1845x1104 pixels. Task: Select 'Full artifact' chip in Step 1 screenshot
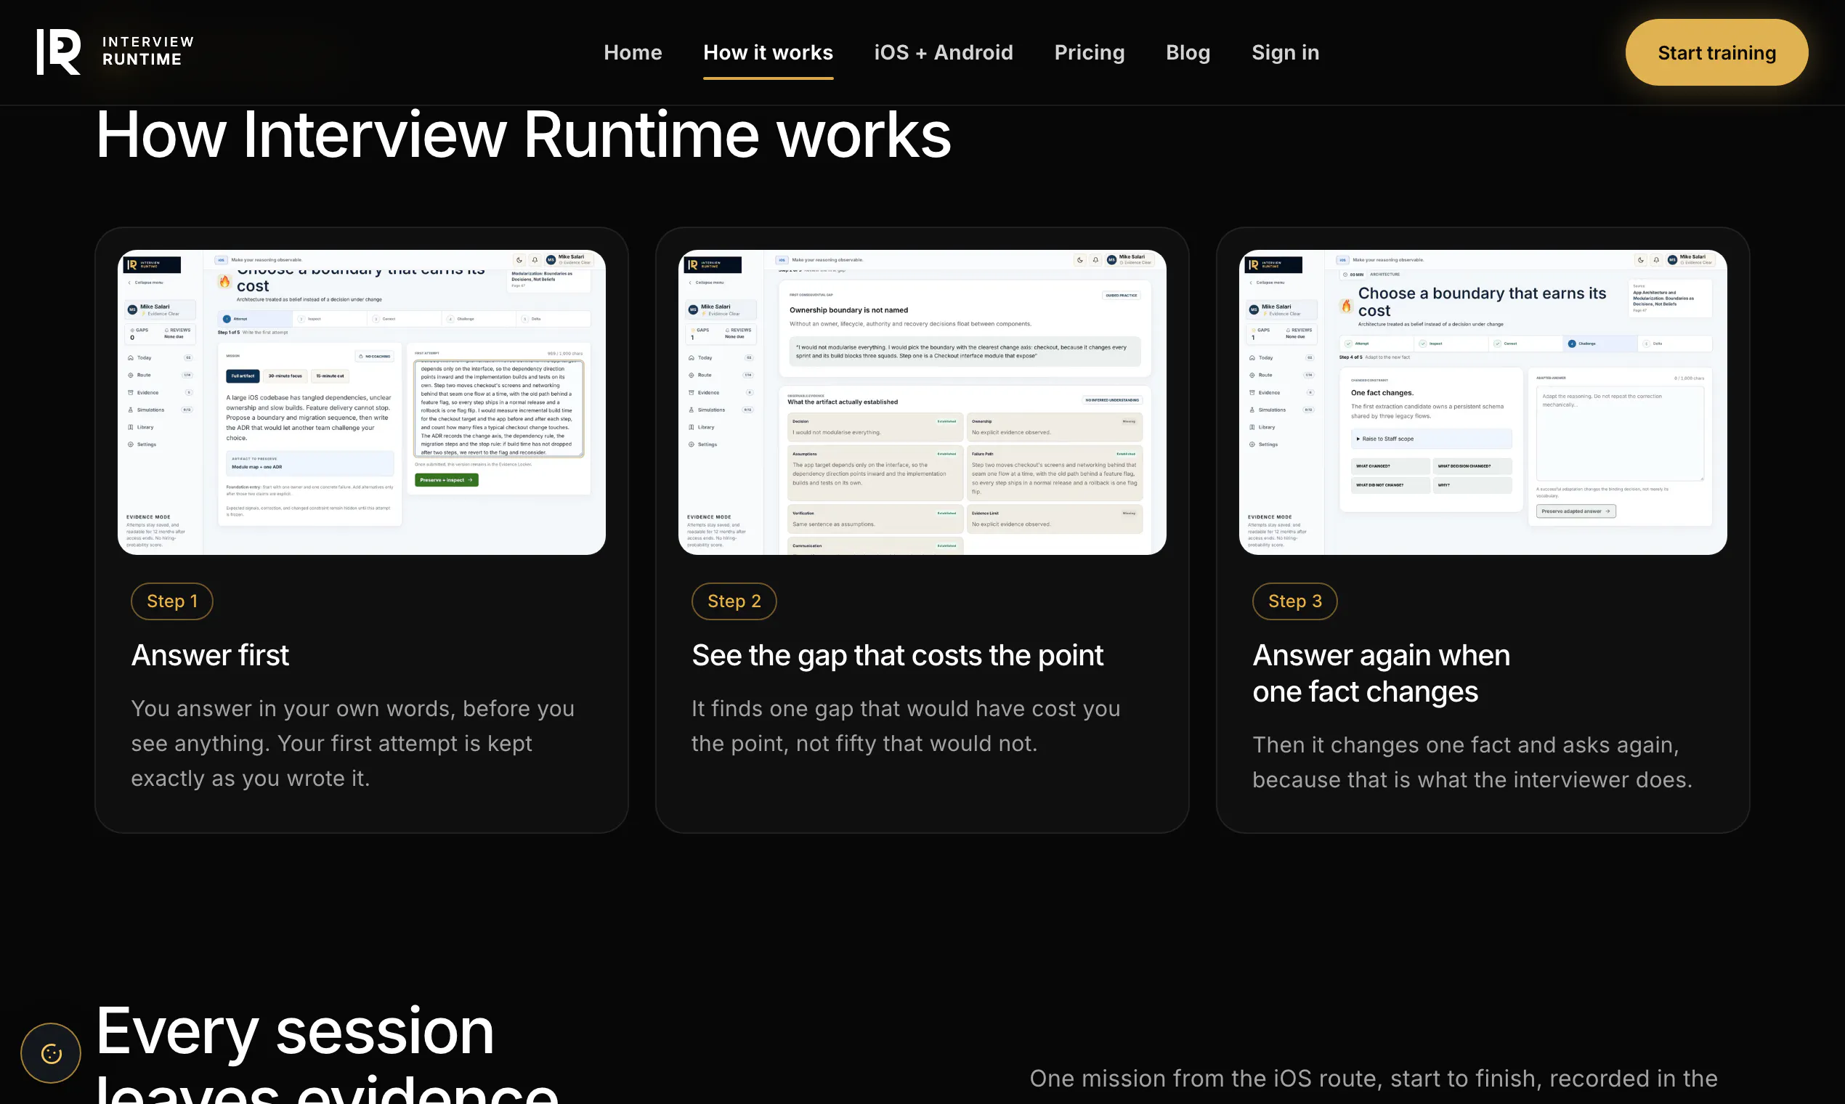[243, 376]
